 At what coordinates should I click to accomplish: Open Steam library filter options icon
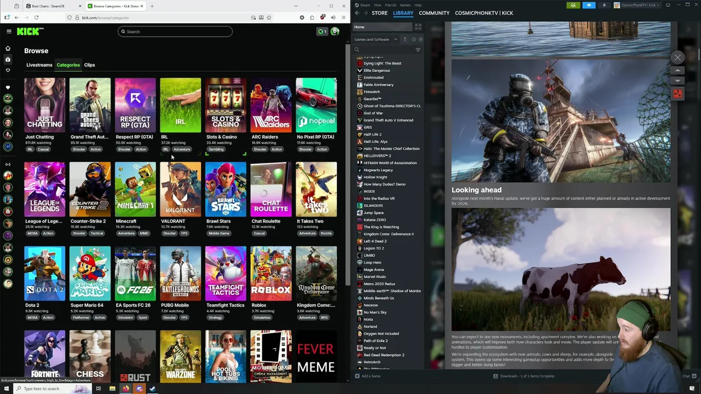[418, 50]
